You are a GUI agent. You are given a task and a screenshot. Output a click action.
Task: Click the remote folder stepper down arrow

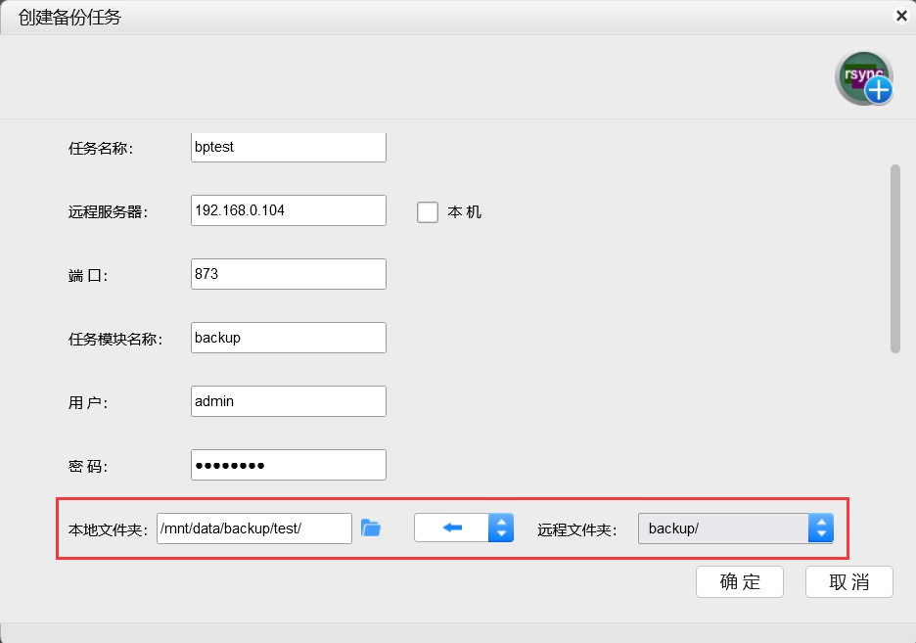coord(821,533)
